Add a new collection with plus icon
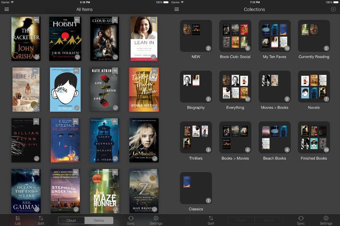Image resolution: width=340 pixels, height=226 pixels. pos(333,9)
